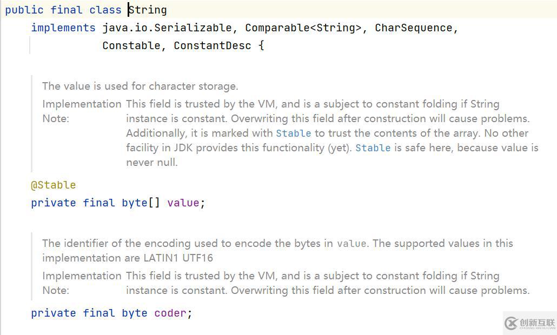Screen dimensions: 557x335
Task: Click the "public" keyword on the first line
Action: (24, 10)
